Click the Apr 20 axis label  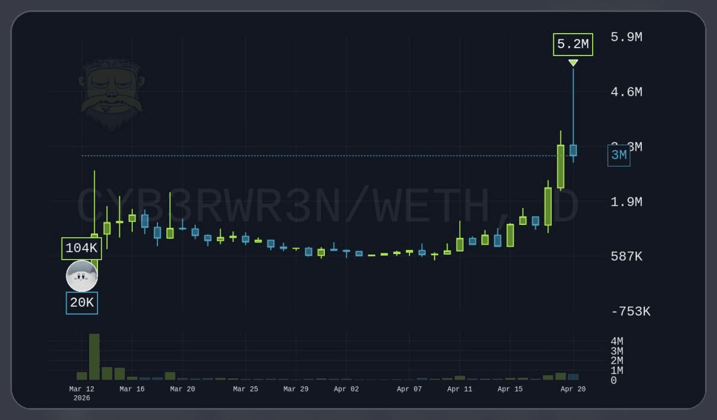click(573, 389)
